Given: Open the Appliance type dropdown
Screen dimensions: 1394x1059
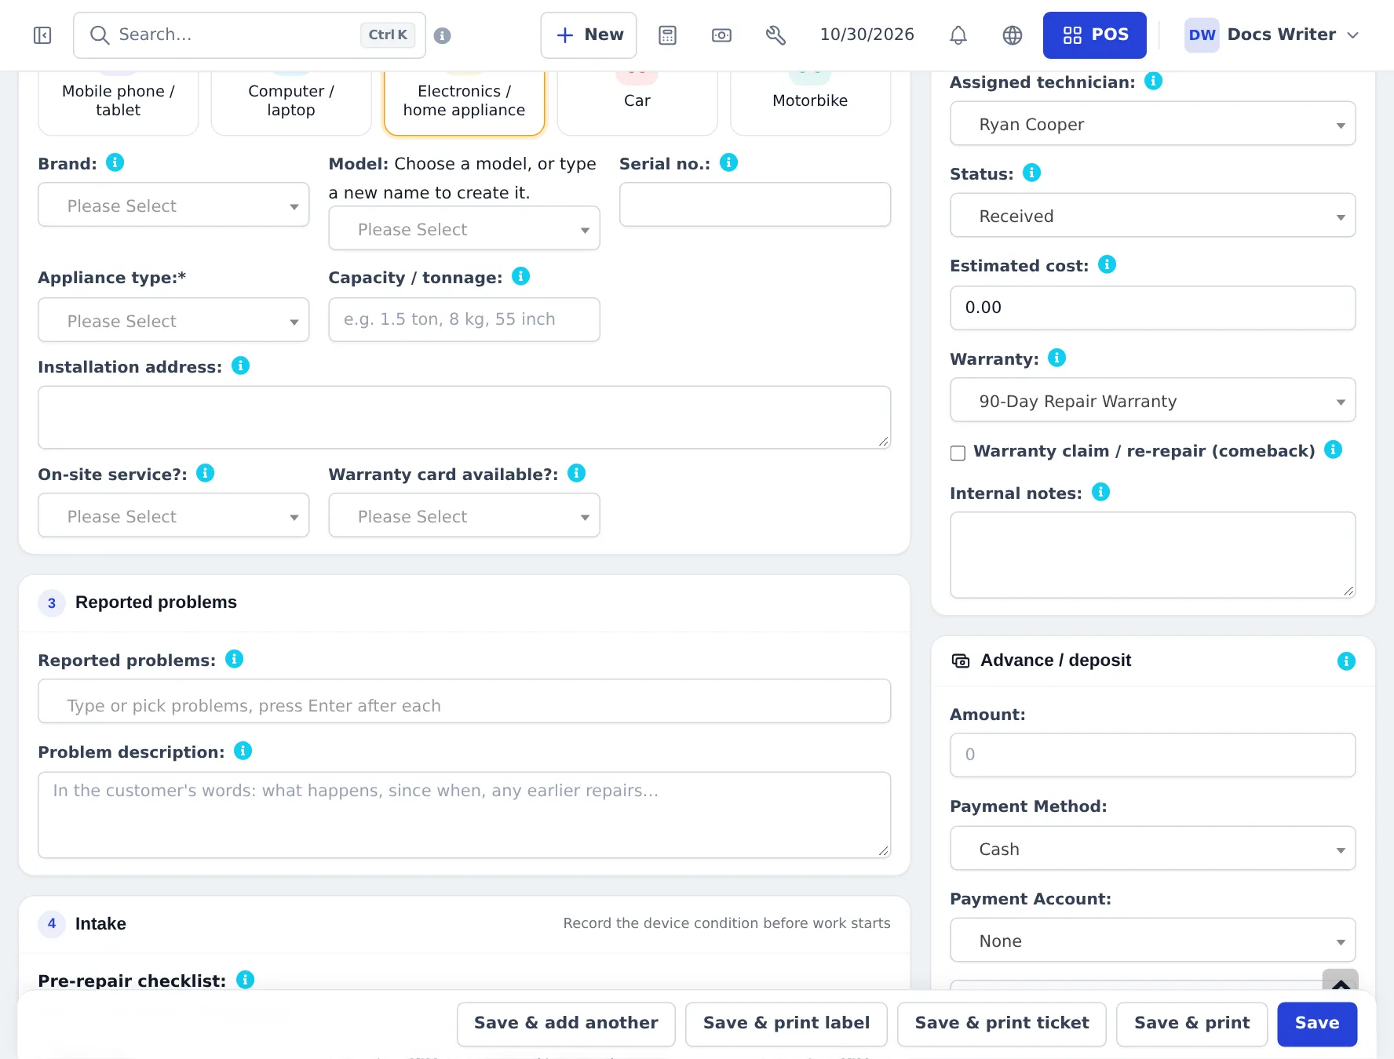Looking at the screenshot, I should click(173, 320).
